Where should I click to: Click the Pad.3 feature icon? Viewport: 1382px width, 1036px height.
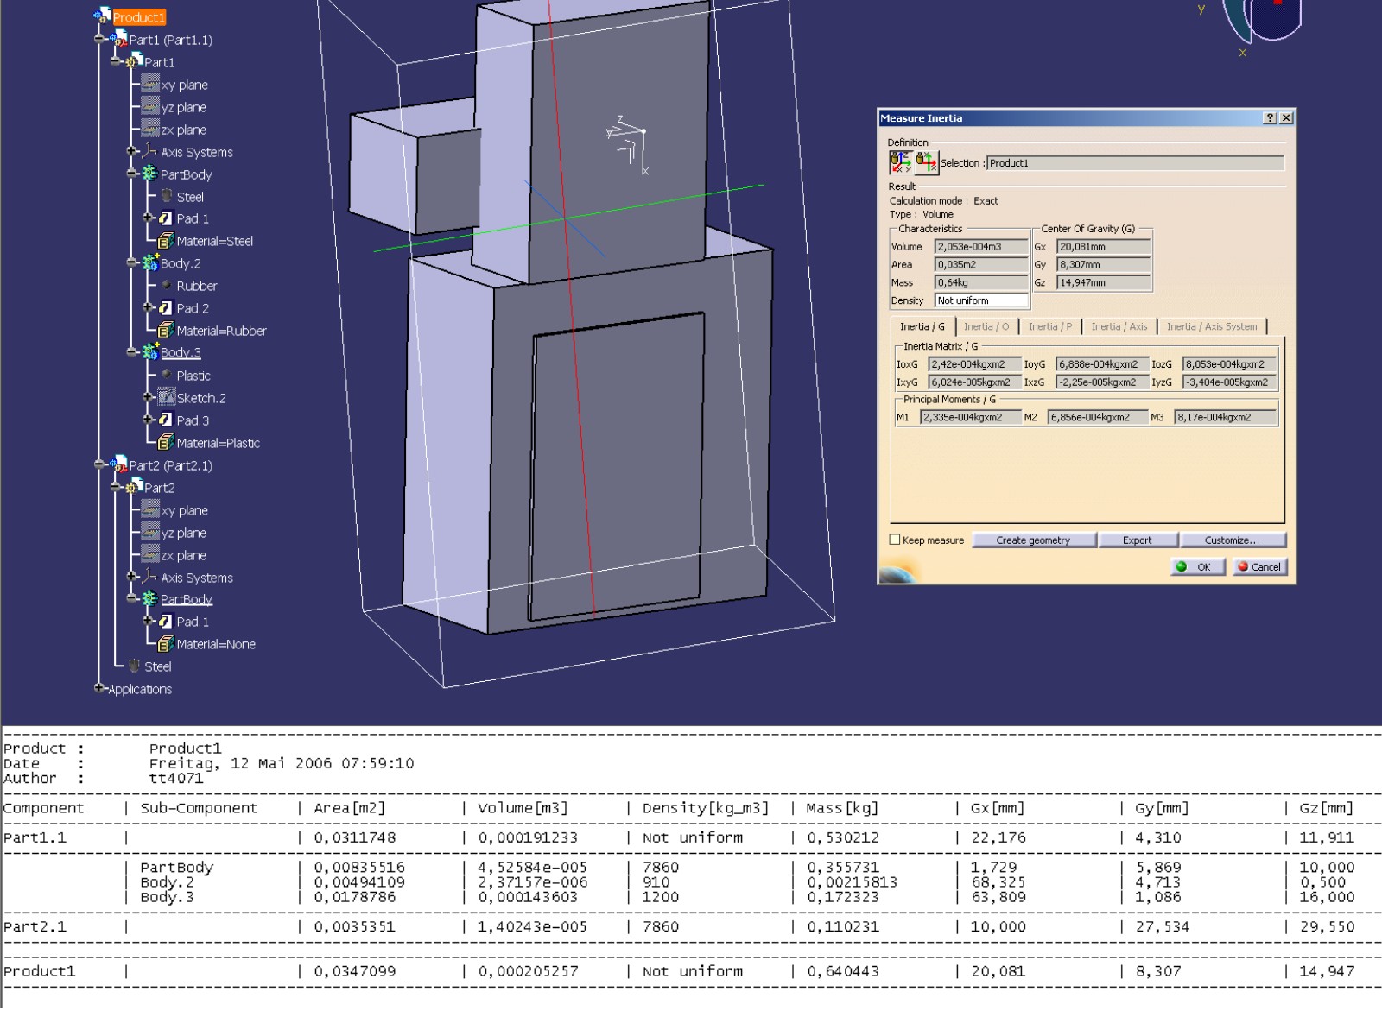click(x=166, y=420)
